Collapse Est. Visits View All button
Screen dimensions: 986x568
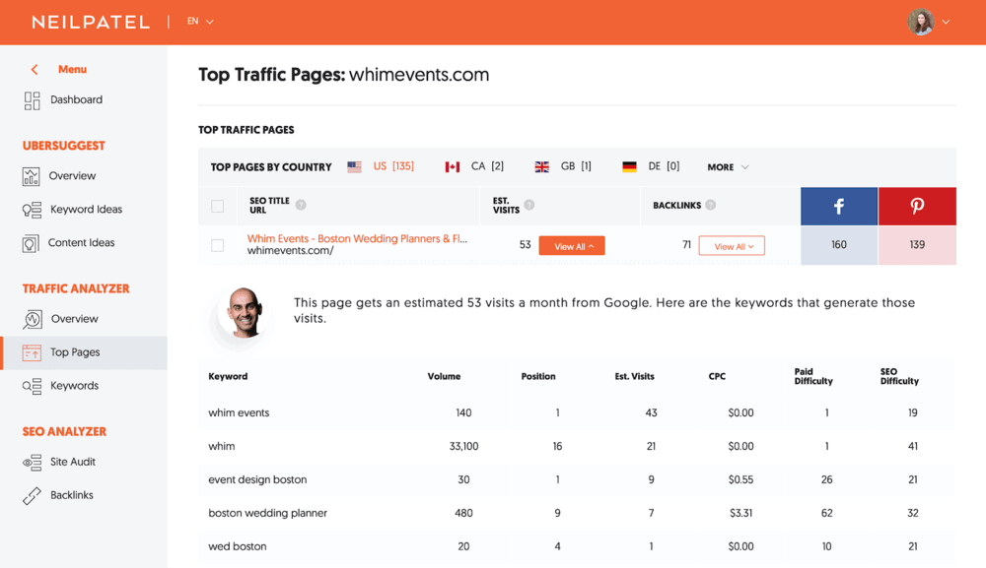572,246
